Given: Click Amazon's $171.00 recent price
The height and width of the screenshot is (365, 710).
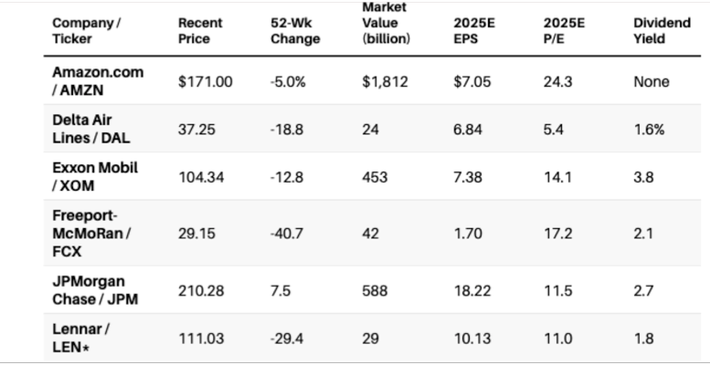Looking at the screenshot, I should coord(205,81).
